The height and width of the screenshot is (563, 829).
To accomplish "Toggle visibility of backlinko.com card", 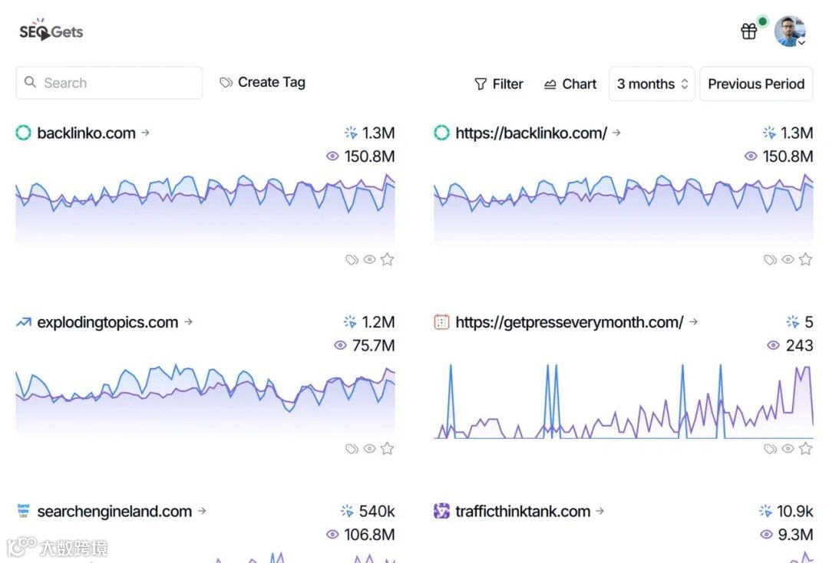I will pos(369,259).
